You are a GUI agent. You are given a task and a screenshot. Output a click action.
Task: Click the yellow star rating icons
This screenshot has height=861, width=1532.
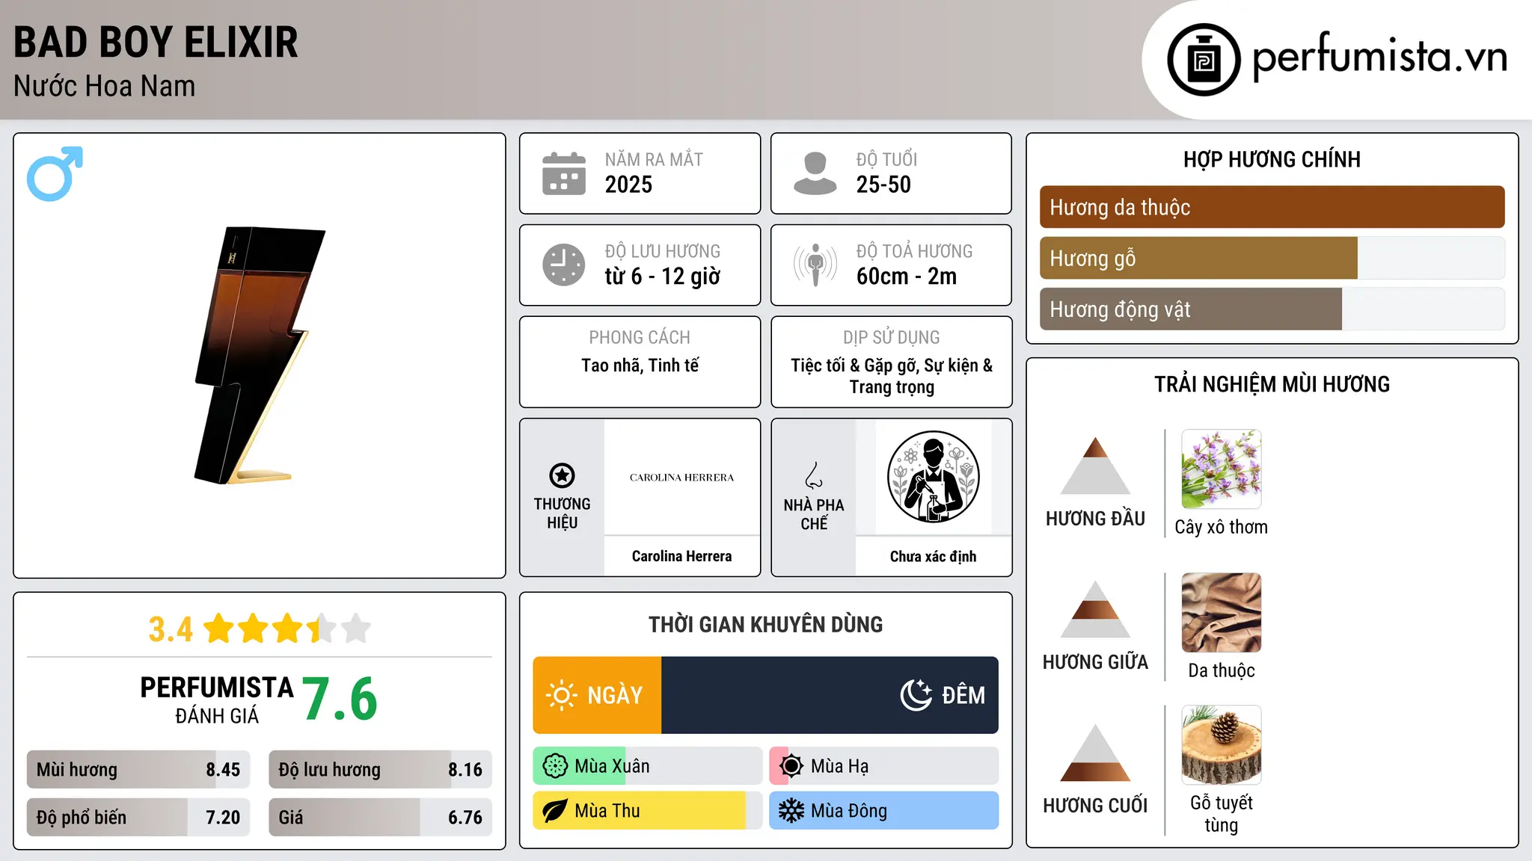click(x=287, y=629)
